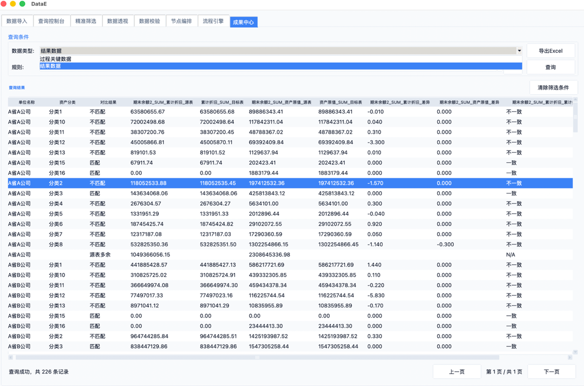The height and width of the screenshot is (386, 584).
Task: Open the 数据透视 tab
Action: tap(117, 21)
